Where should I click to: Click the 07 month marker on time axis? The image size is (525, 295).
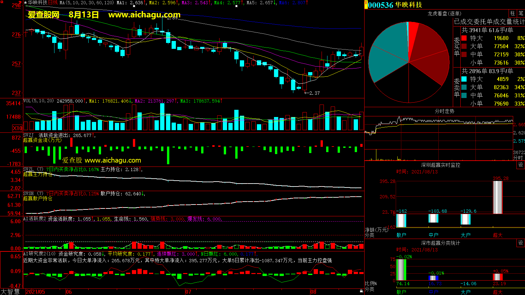[x=188, y=292]
